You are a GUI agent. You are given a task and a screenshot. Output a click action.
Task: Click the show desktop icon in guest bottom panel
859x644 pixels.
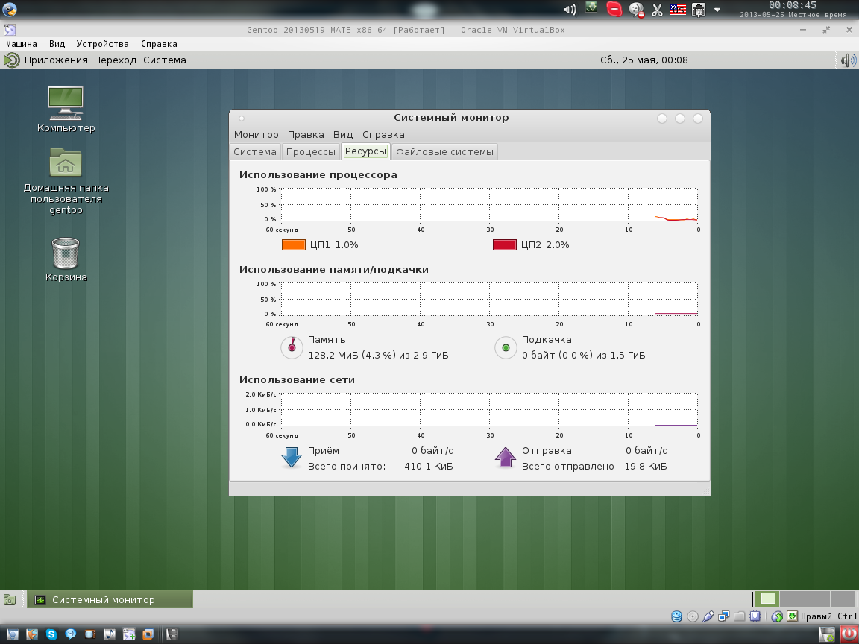9,599
